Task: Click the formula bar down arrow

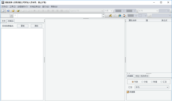Action: click(x=103, y=17)
